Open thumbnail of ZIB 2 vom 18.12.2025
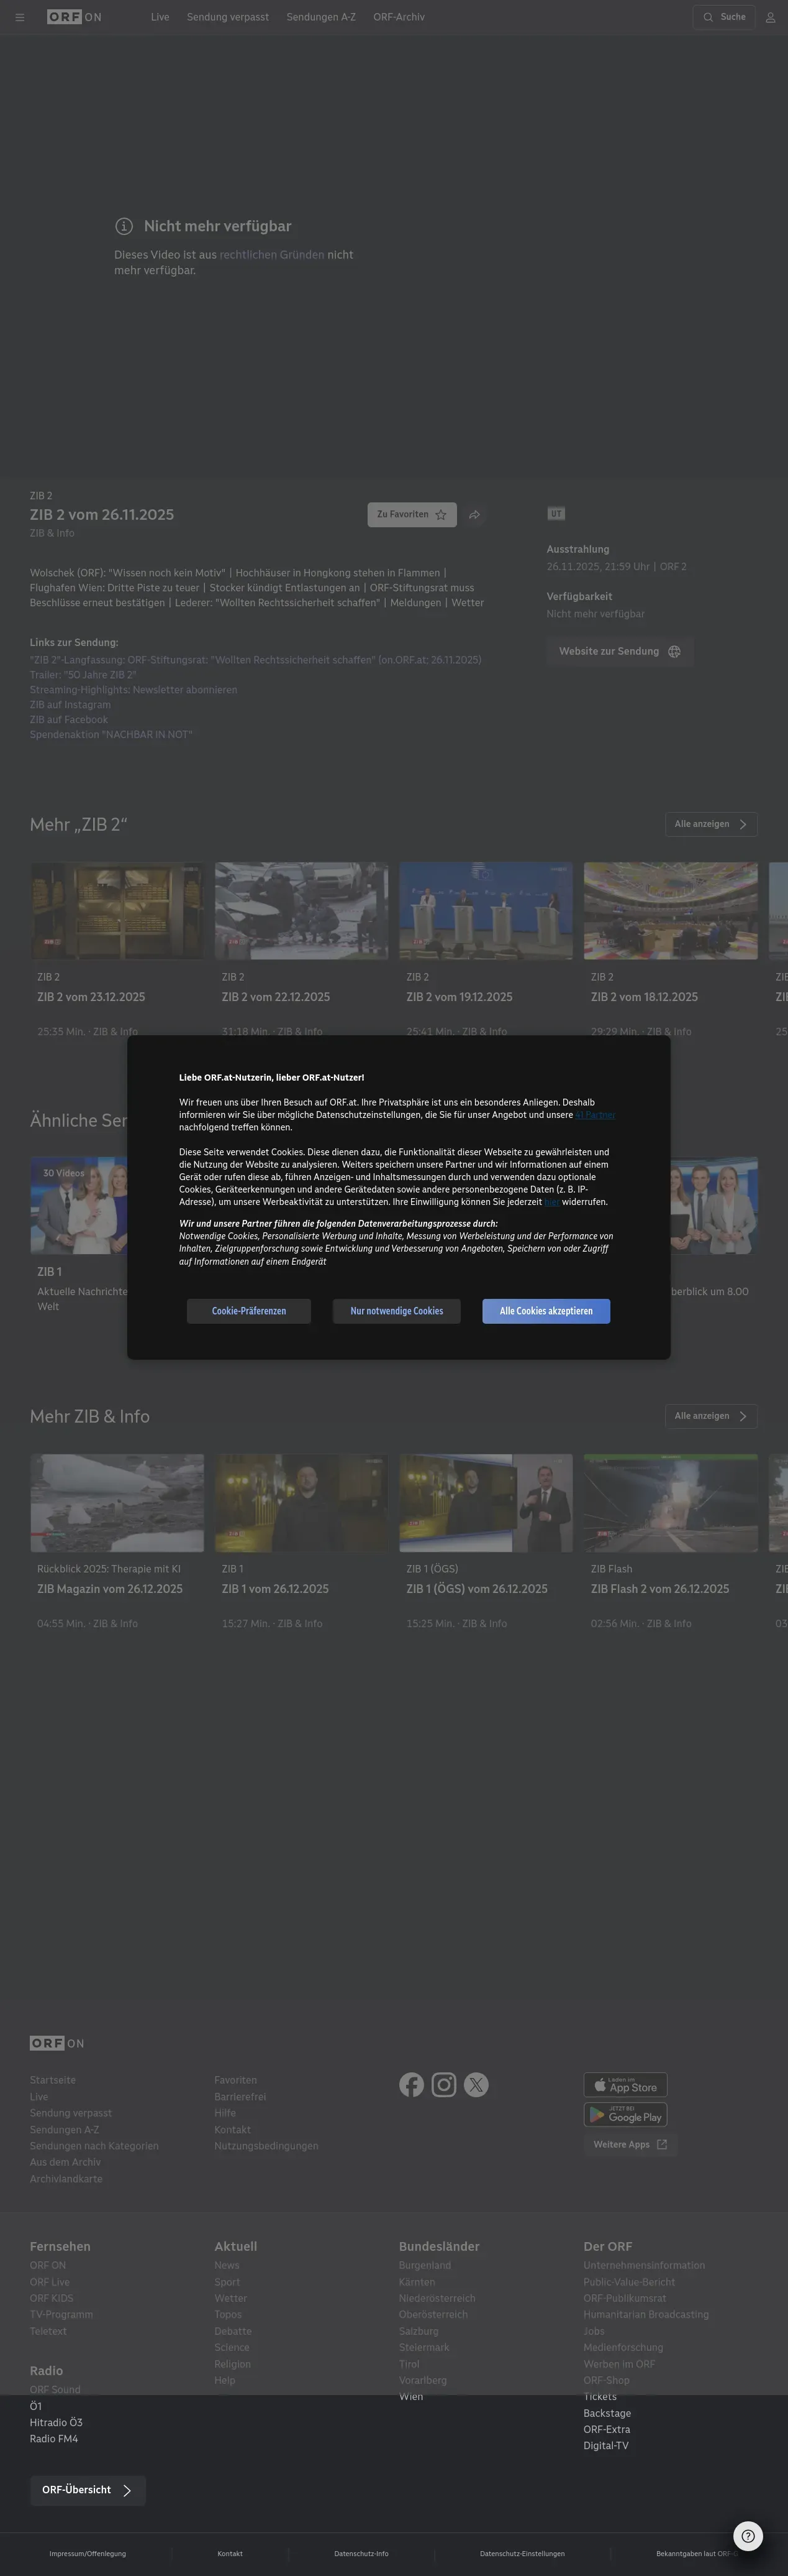Viewport: 788px width, 2576px height. [x=671, y=911]
